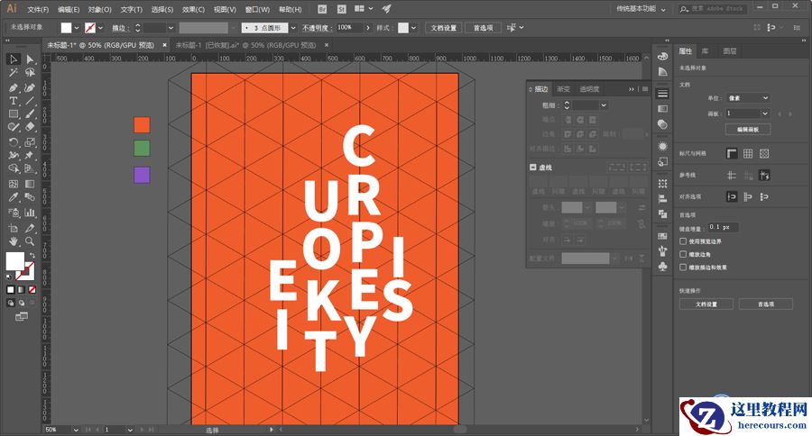Select the Magic Wand tool
The image size is (812, 436).
[14, 73]
